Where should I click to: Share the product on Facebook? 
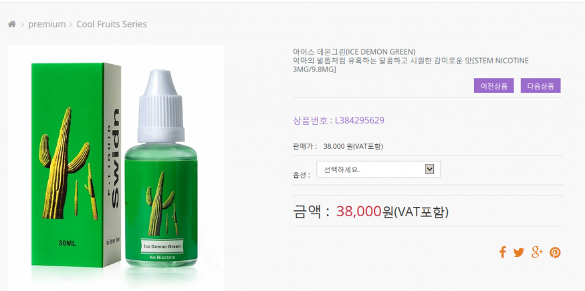tap(503, 252)
